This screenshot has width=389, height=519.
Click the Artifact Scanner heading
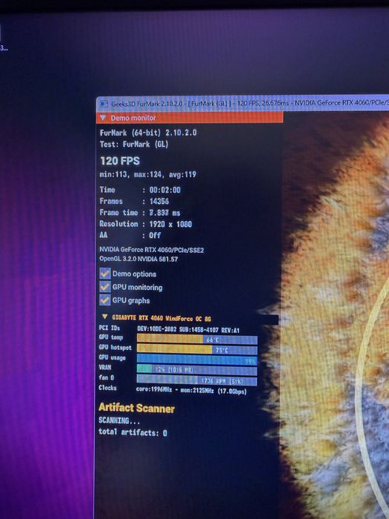pos(136,408)
